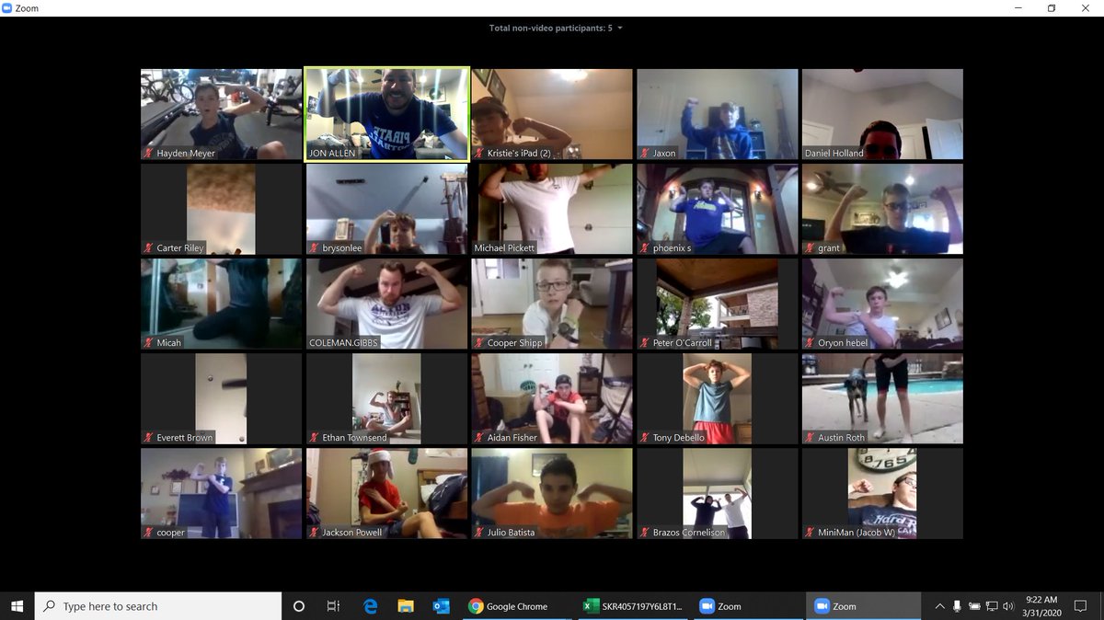Click the muted mic icon beside grant

pyautogui.click(x=810, y=248)
